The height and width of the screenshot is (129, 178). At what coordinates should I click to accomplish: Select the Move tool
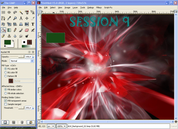coord(27,18)
